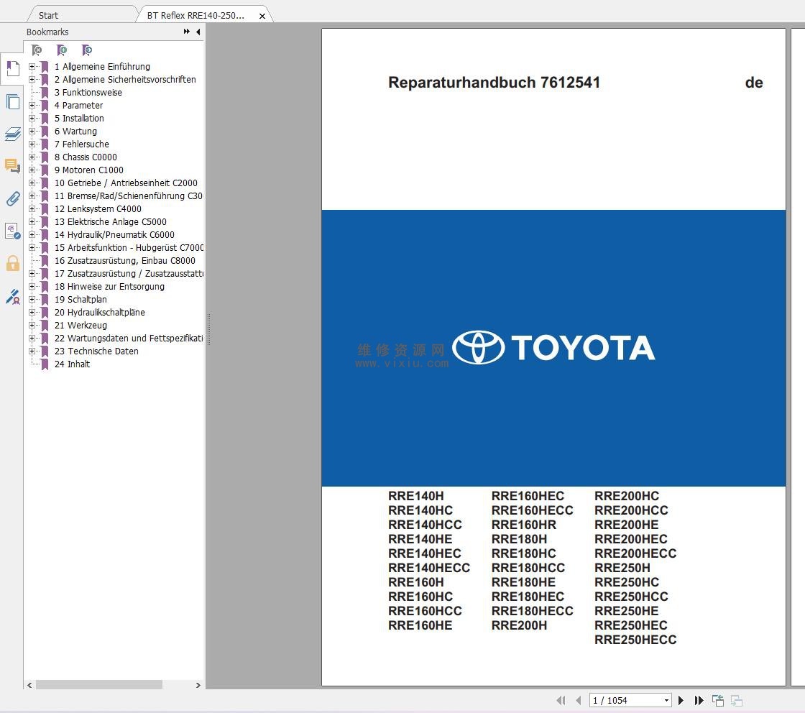The width and height of the screenshot is (805, 713).
Task: Open the Pages thumbnails sidebar icon
Action: pos(13,101)
